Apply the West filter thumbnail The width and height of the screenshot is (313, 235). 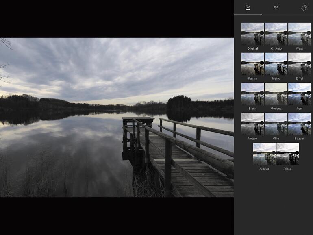[300, 34]
